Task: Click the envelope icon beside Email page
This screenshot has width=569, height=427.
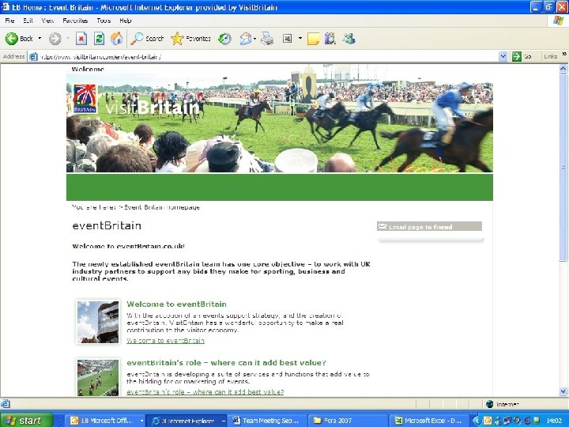Action: [382, 226]
